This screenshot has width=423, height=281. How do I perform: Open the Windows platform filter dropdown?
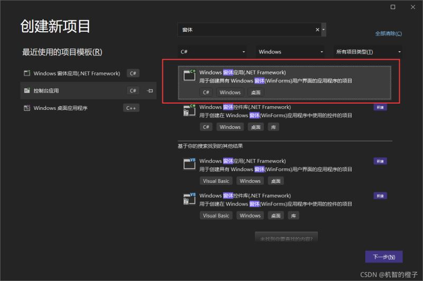(290, 52)
